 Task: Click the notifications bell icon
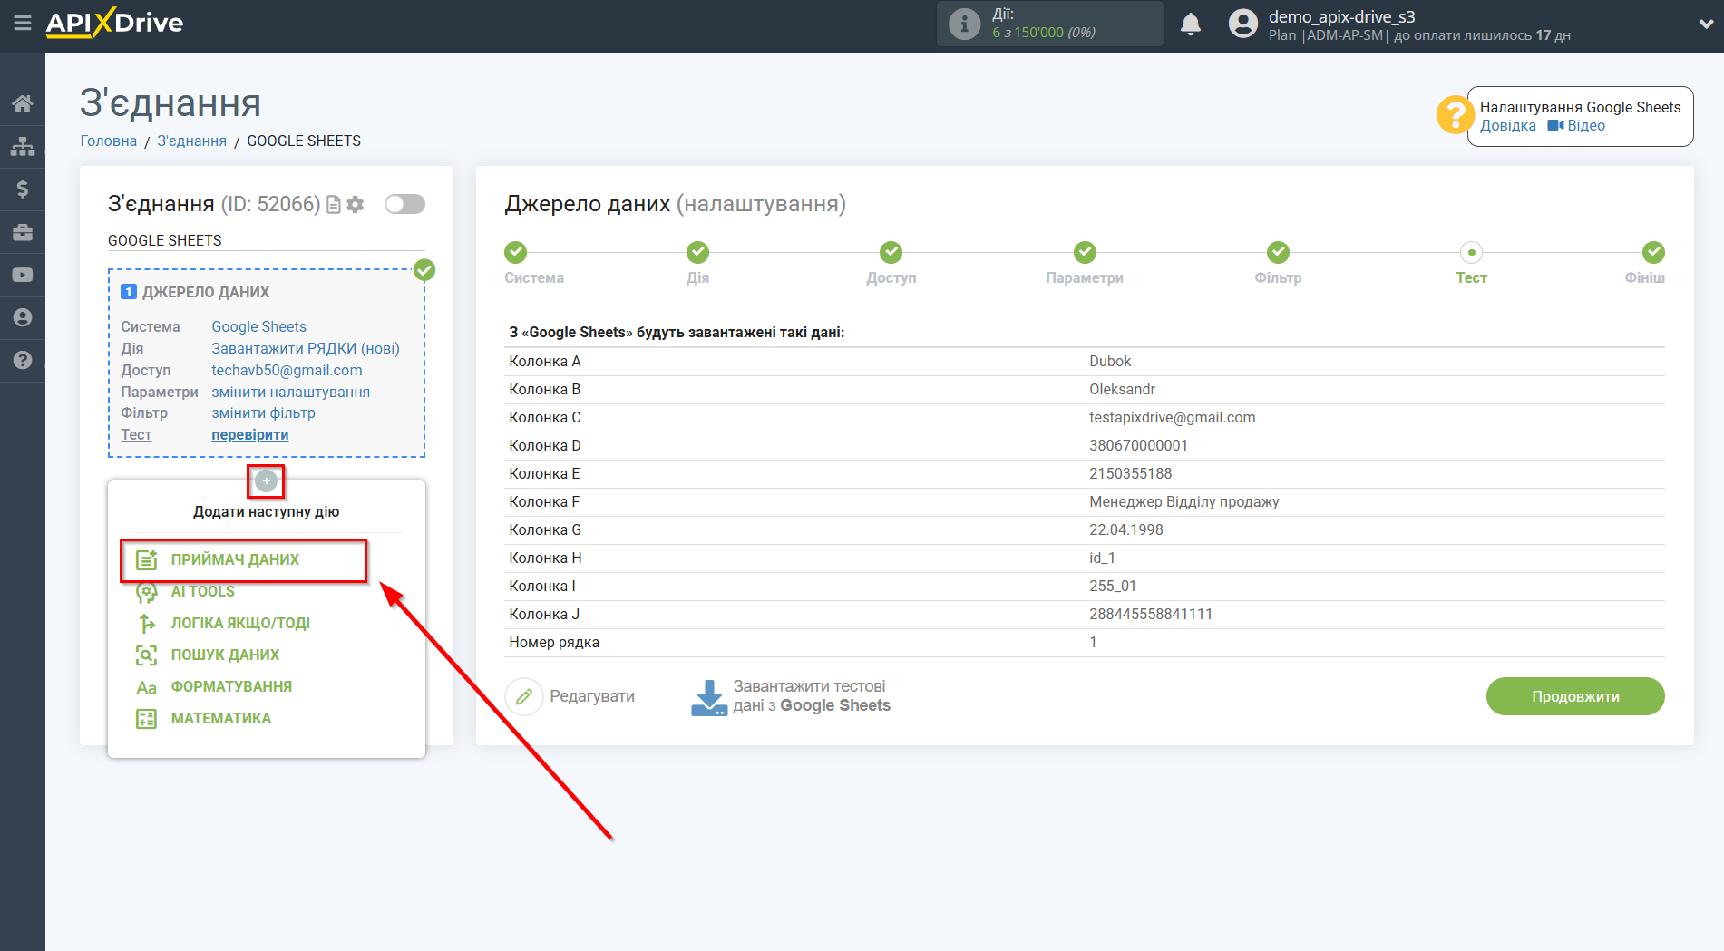(x=1190, y=24)
